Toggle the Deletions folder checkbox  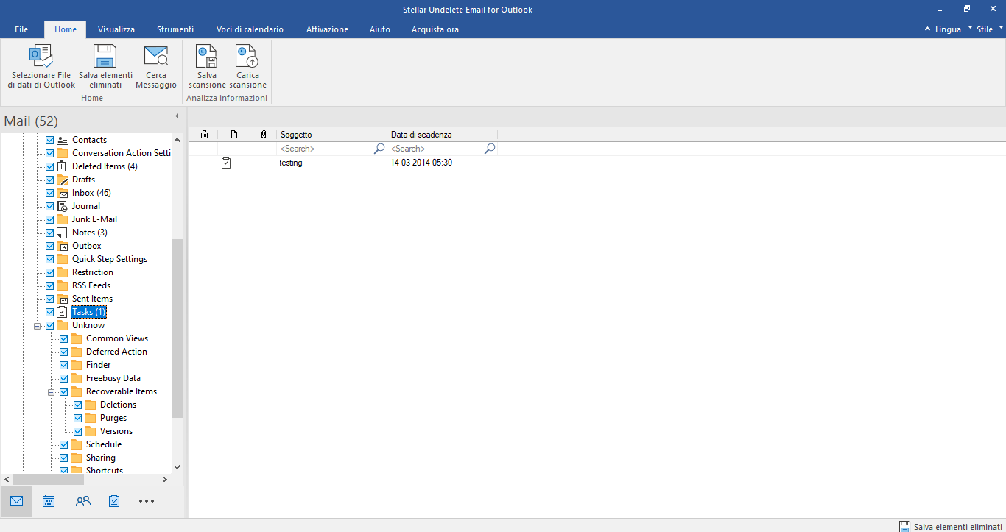pos(78,405)
